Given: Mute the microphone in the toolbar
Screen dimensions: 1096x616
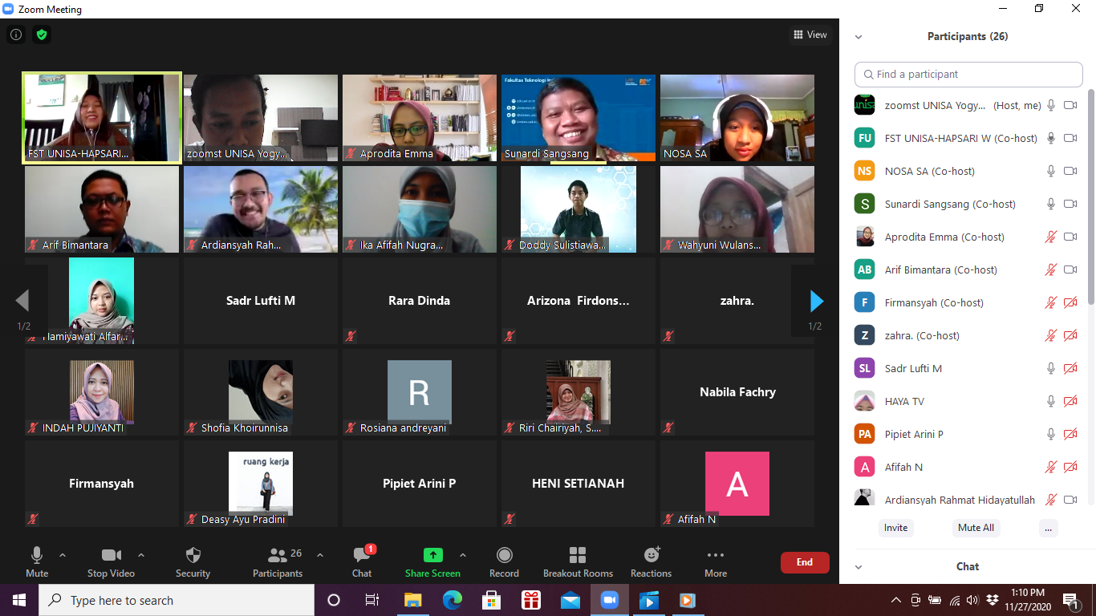Looking at the screenshot, I should 37,555.
